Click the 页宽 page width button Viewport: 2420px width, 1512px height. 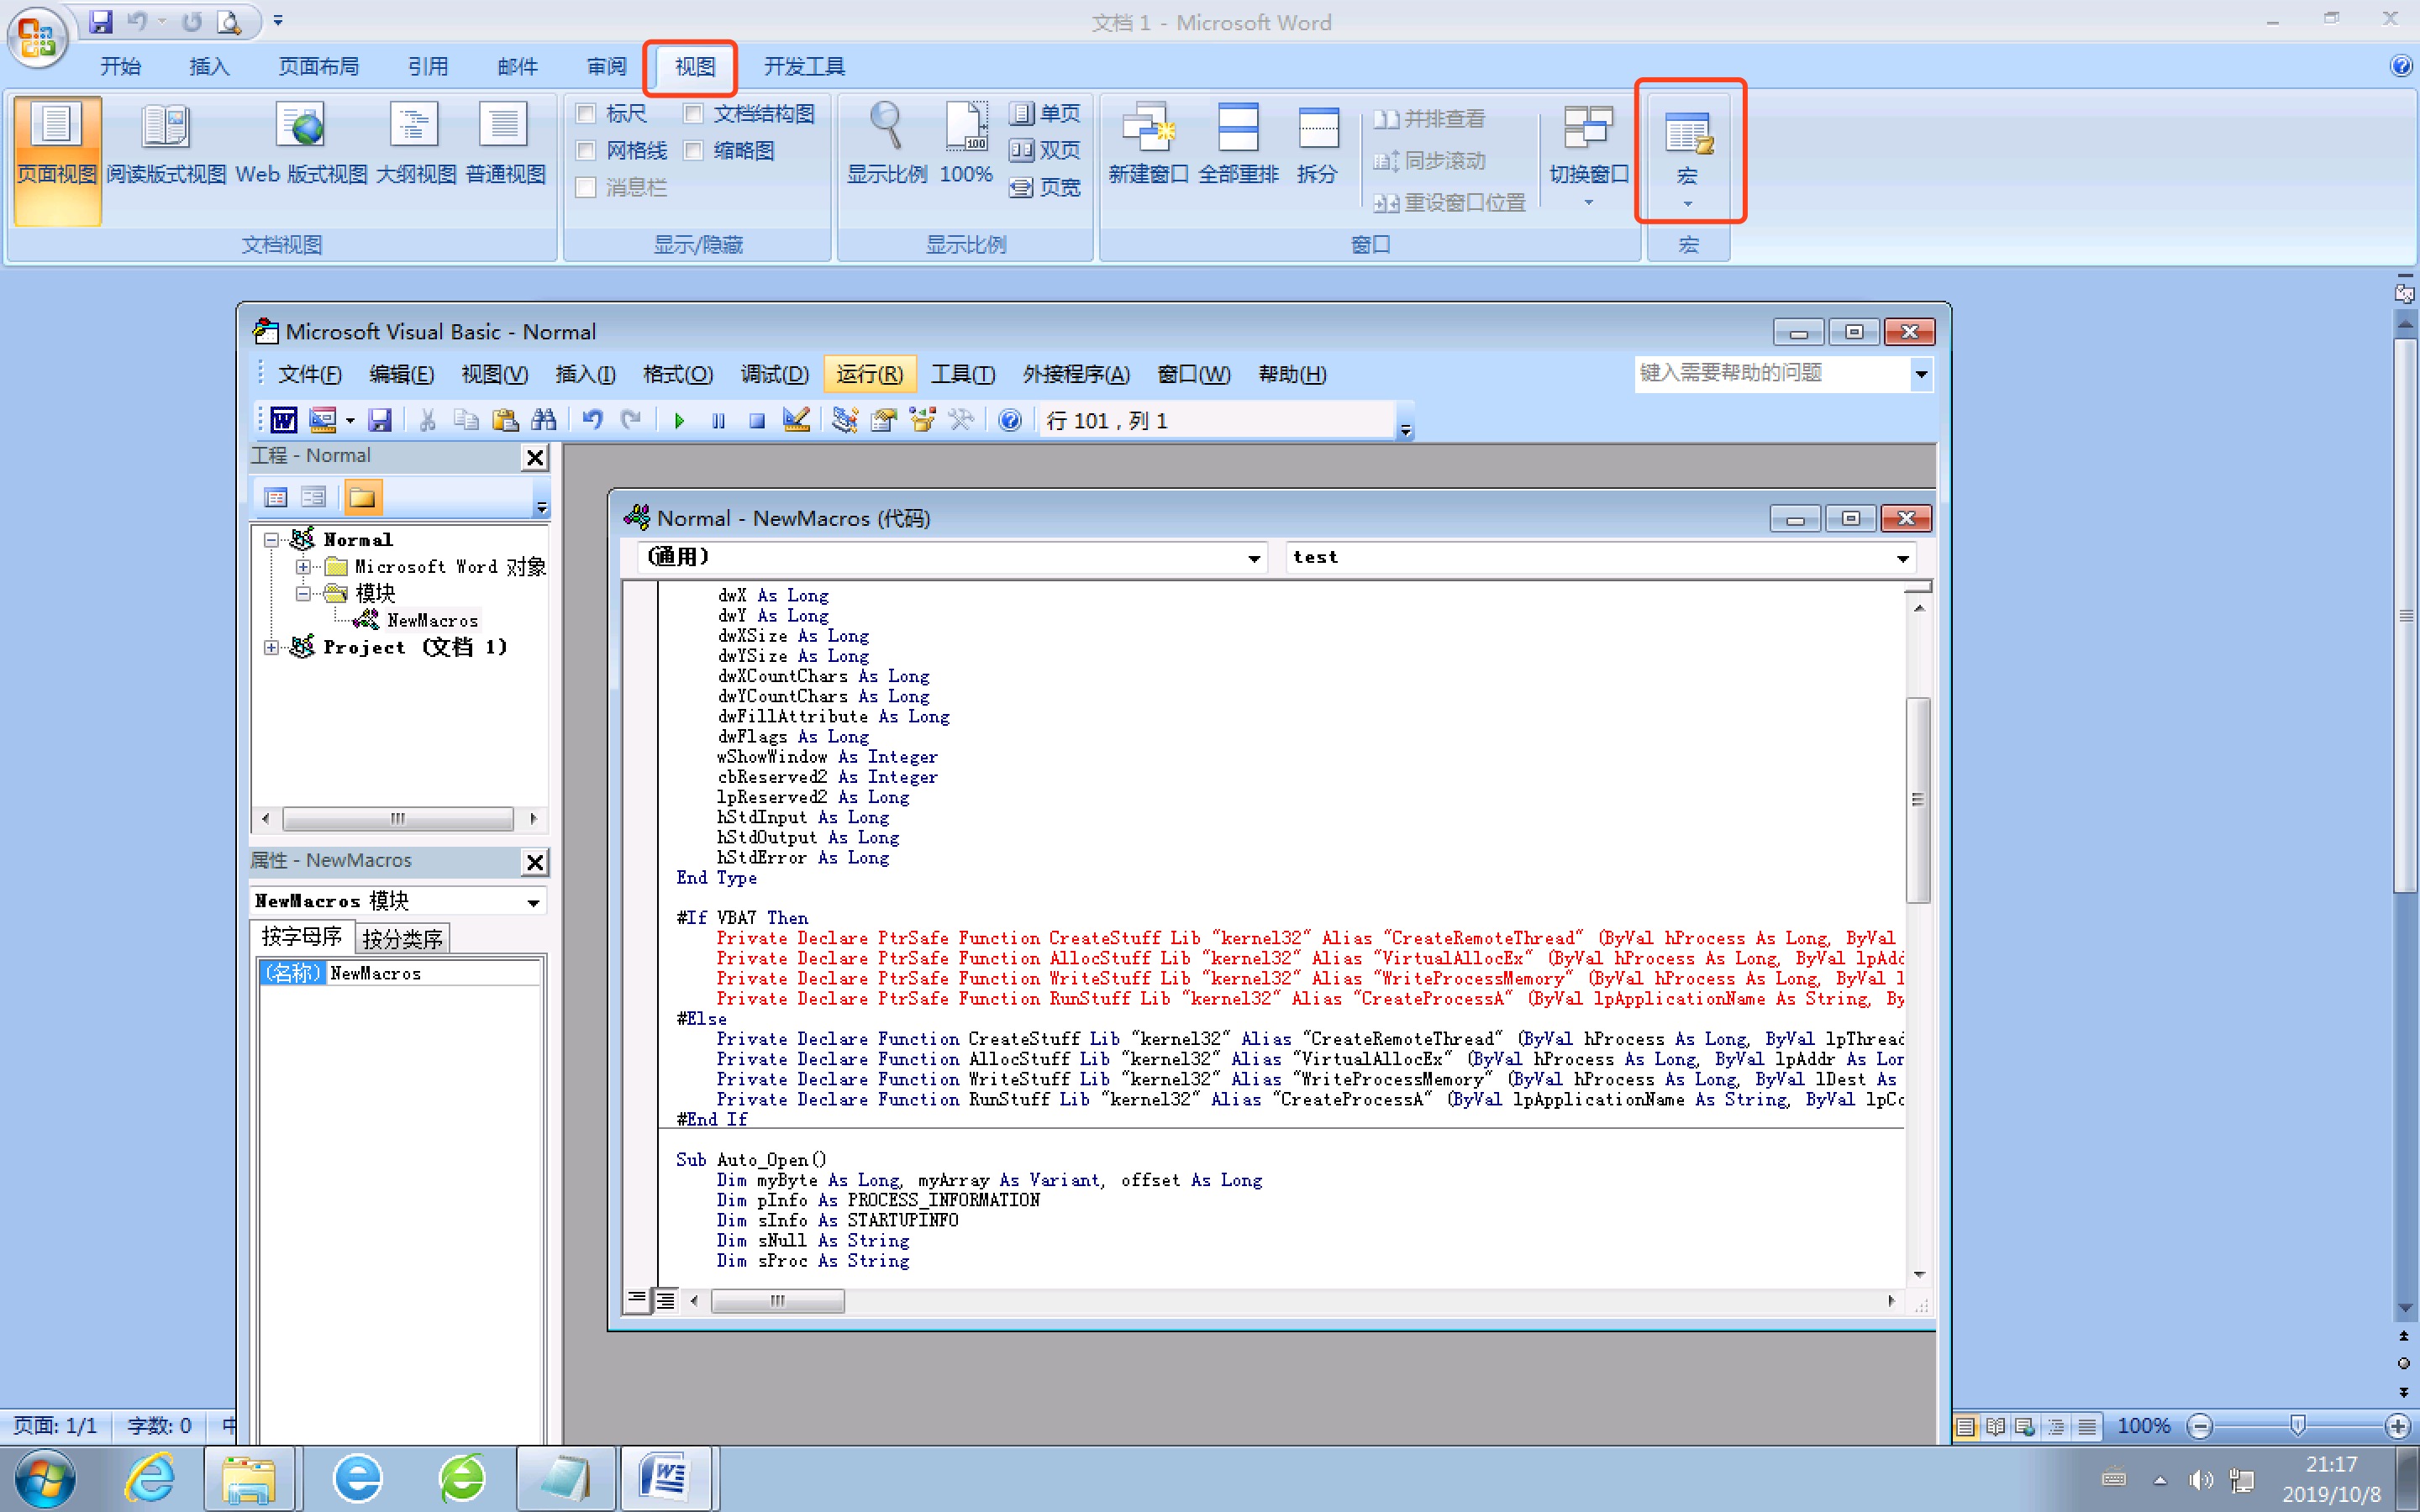tap(1045, 188)
